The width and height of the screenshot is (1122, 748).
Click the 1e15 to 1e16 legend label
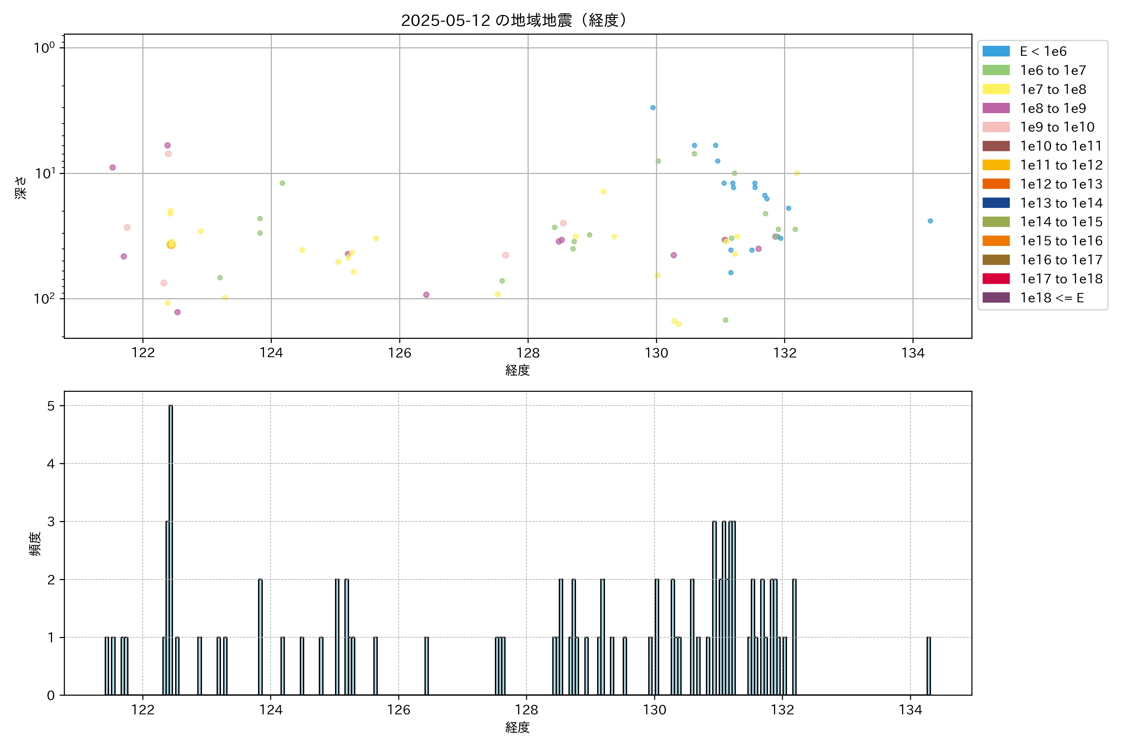pyautogui.click(x=1061, y=241)
